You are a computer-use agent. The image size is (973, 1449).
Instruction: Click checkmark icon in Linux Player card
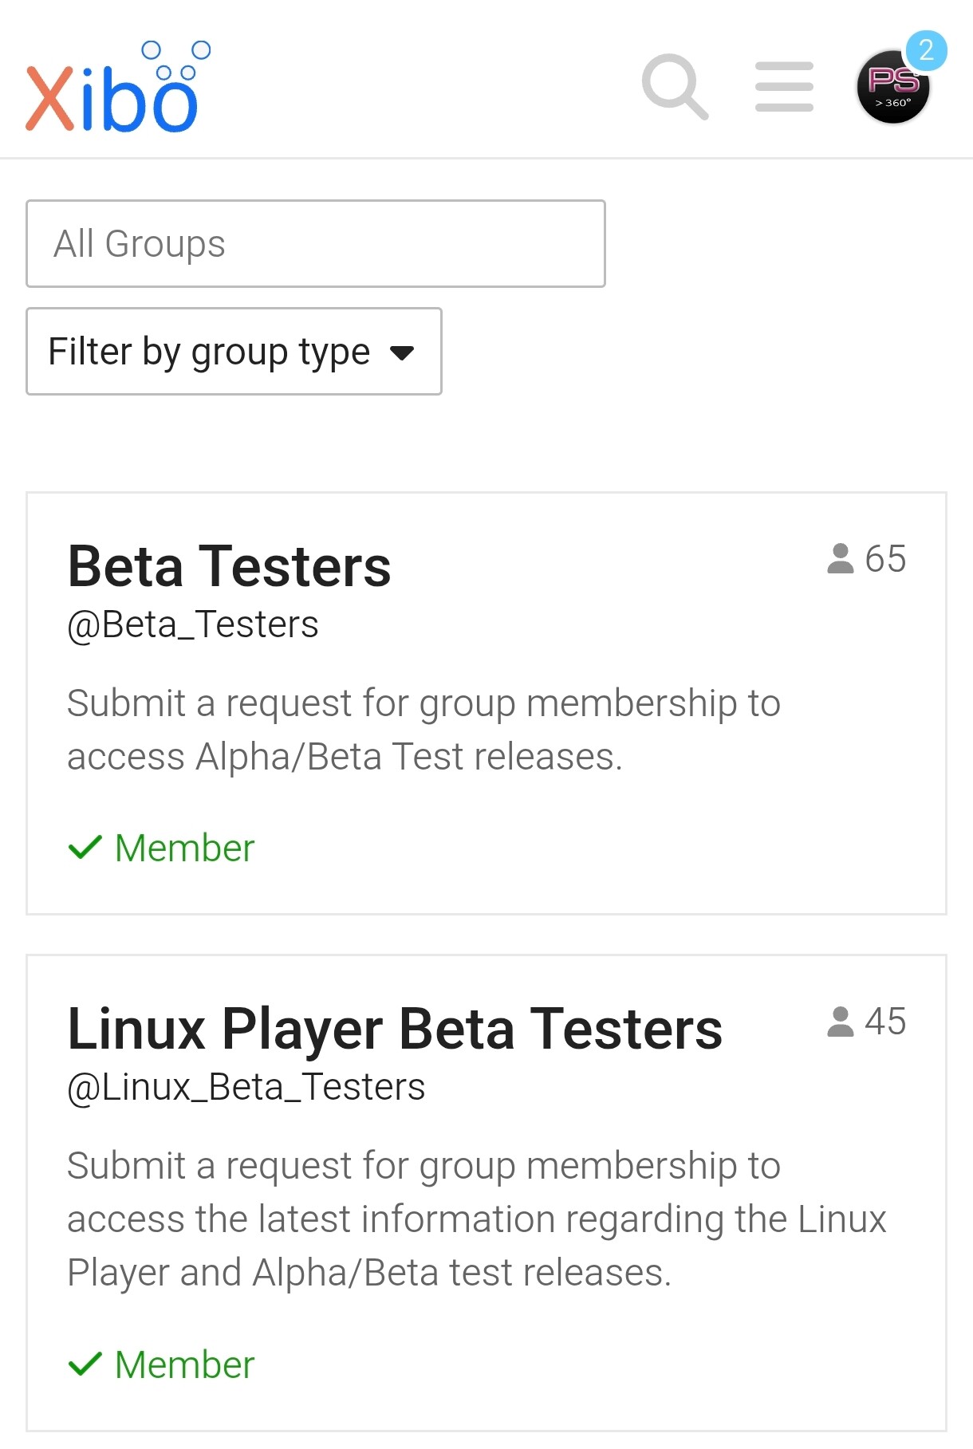tap(85, 1364)
